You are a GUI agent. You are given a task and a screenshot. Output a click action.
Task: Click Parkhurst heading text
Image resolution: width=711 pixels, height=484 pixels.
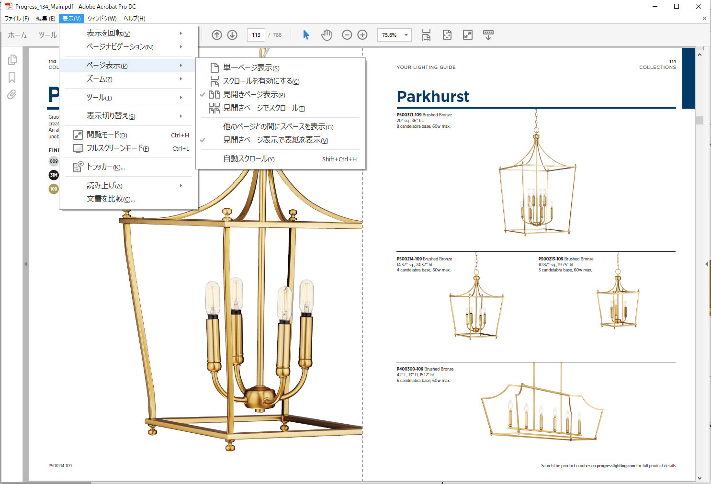click(x=433, y=97)
